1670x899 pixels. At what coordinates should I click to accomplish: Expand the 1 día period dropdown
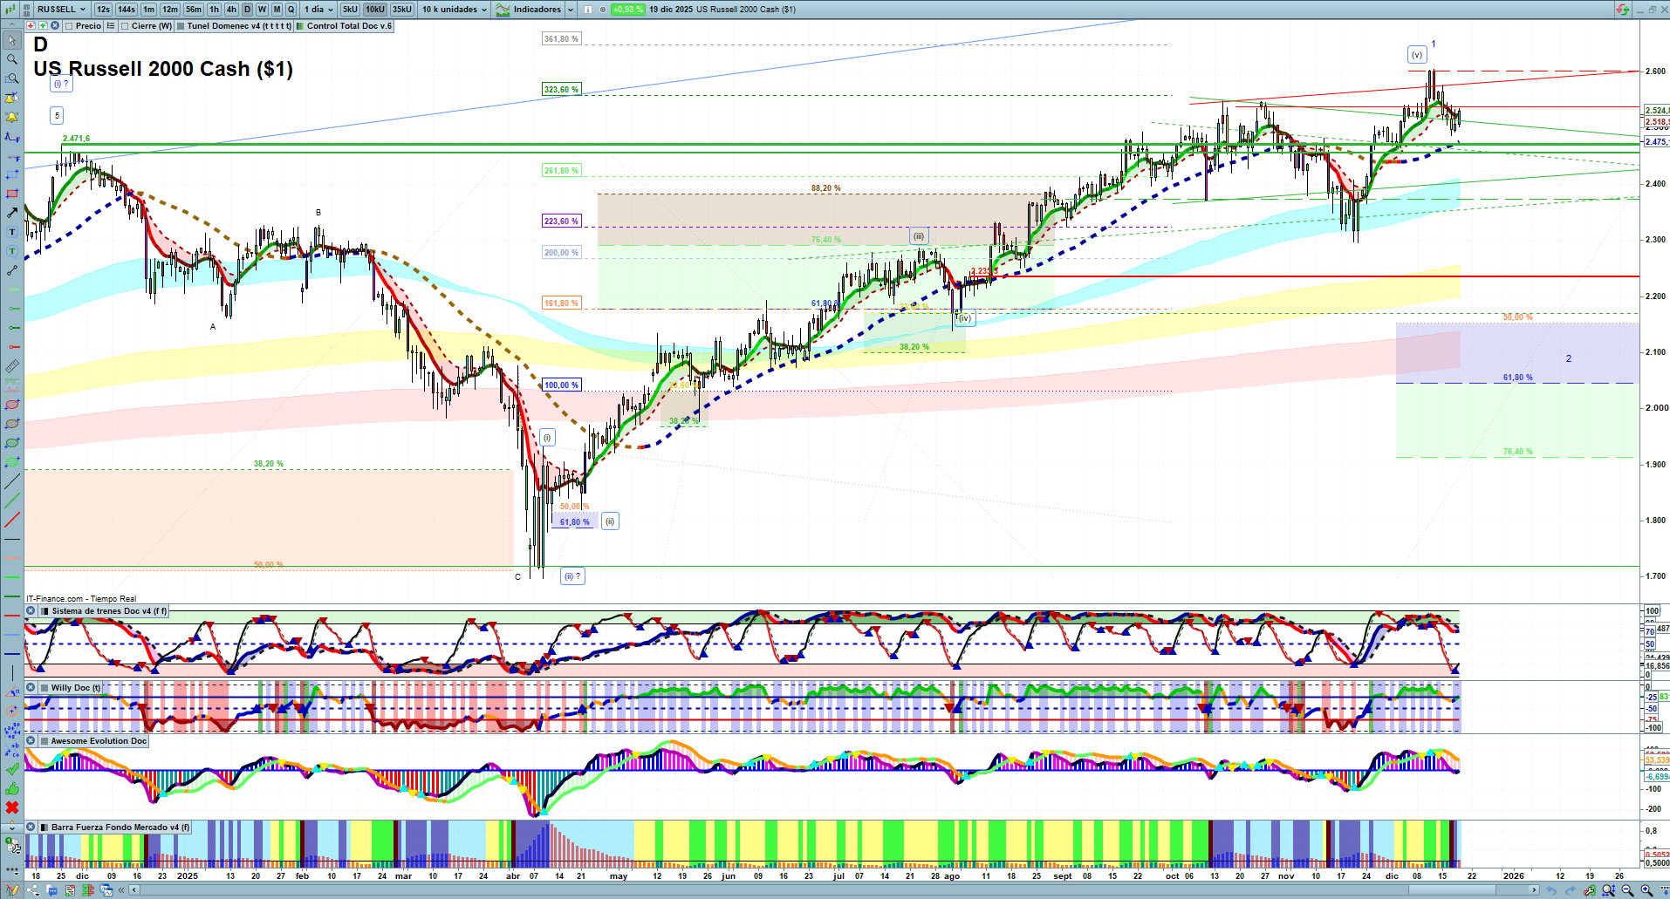[x=318, y=10]
